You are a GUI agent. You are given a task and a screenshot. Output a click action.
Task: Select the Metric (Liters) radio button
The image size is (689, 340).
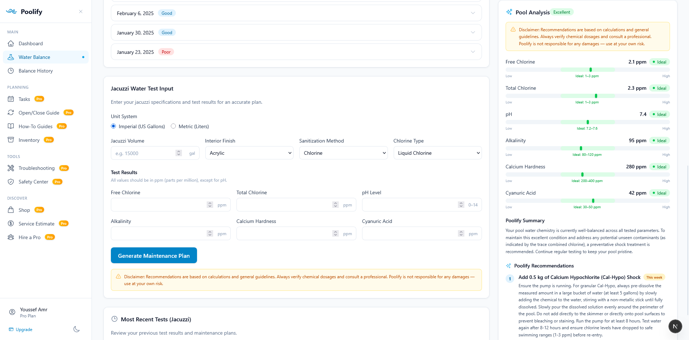[173, 126]
